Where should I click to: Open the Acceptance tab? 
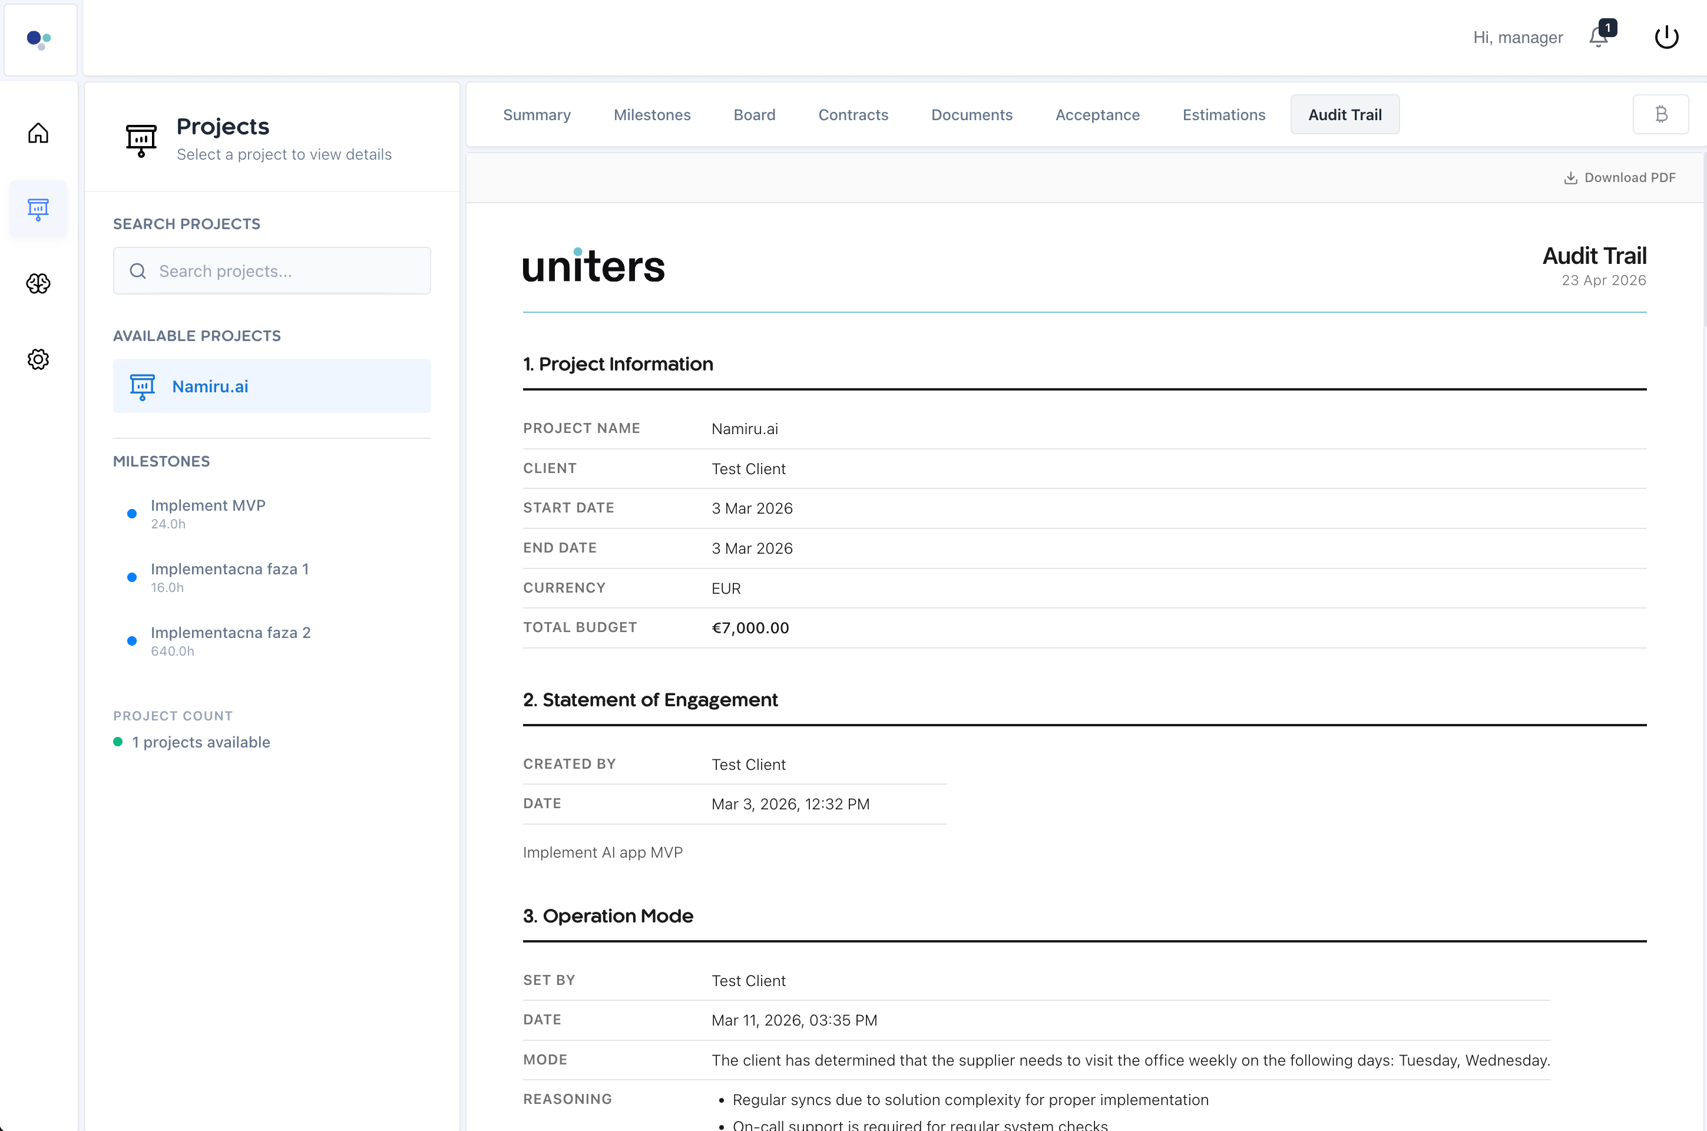pos(1097,115)
